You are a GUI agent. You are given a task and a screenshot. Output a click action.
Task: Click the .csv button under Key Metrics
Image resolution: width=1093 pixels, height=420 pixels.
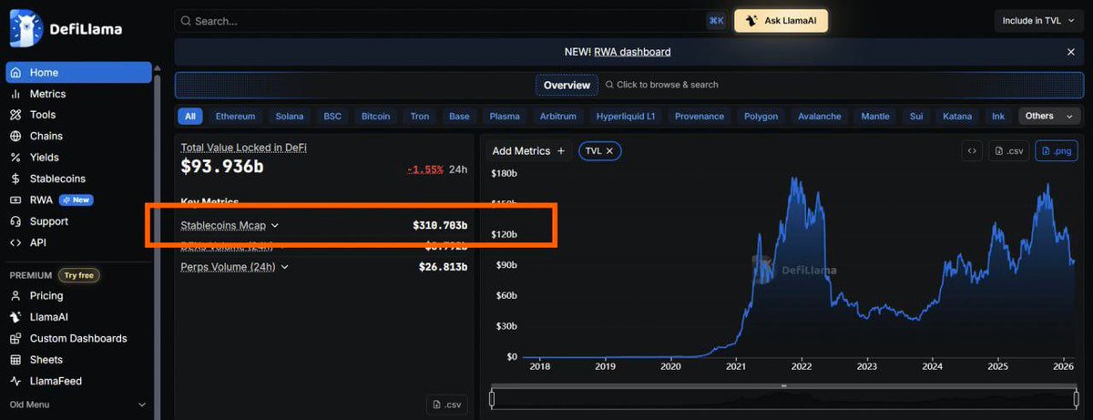[x=446, y=405]
